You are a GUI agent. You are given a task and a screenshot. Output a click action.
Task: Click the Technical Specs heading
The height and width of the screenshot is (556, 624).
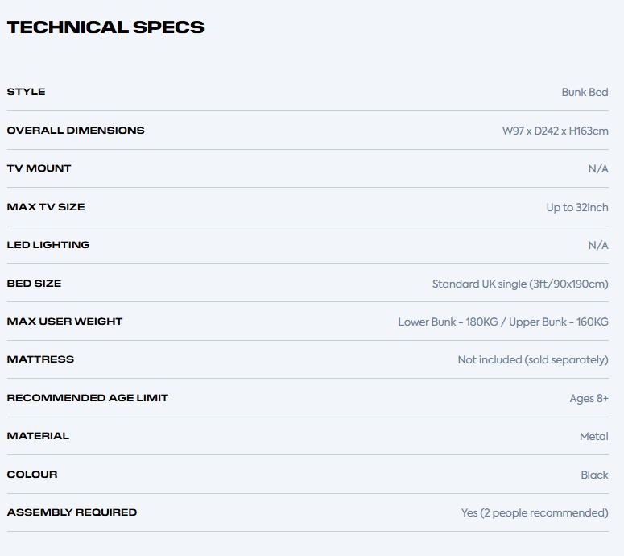pyautogui.click(x=105, y=27)
